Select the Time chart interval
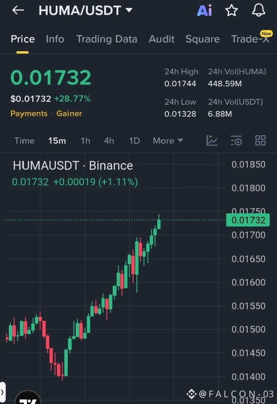Viewport: 277px width, 404px height. pos(24,141)
